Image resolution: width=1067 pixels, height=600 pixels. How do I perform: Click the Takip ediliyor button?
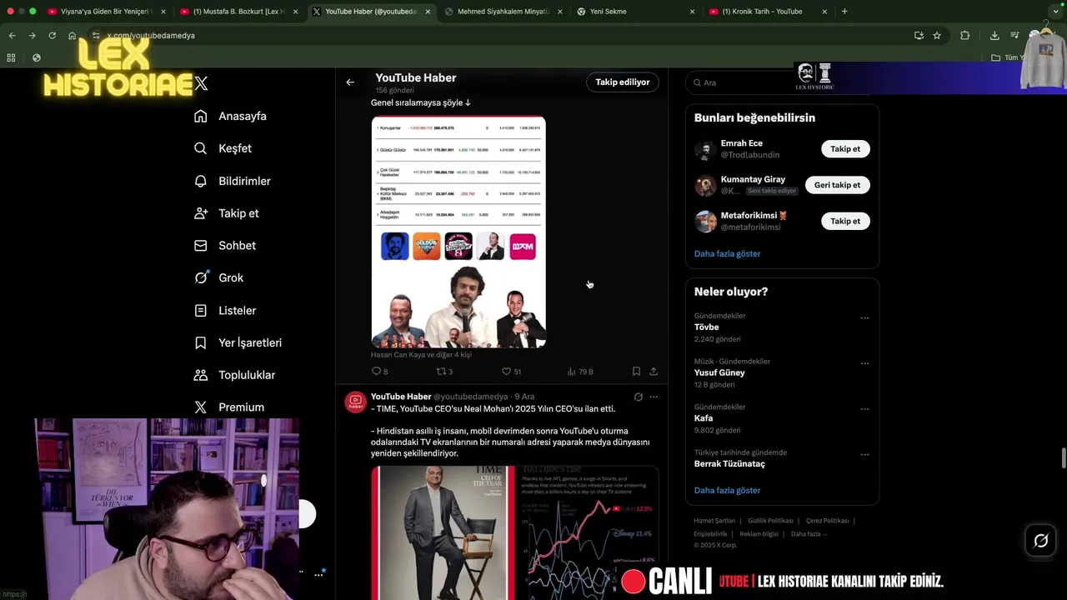[x=623, y=82]
